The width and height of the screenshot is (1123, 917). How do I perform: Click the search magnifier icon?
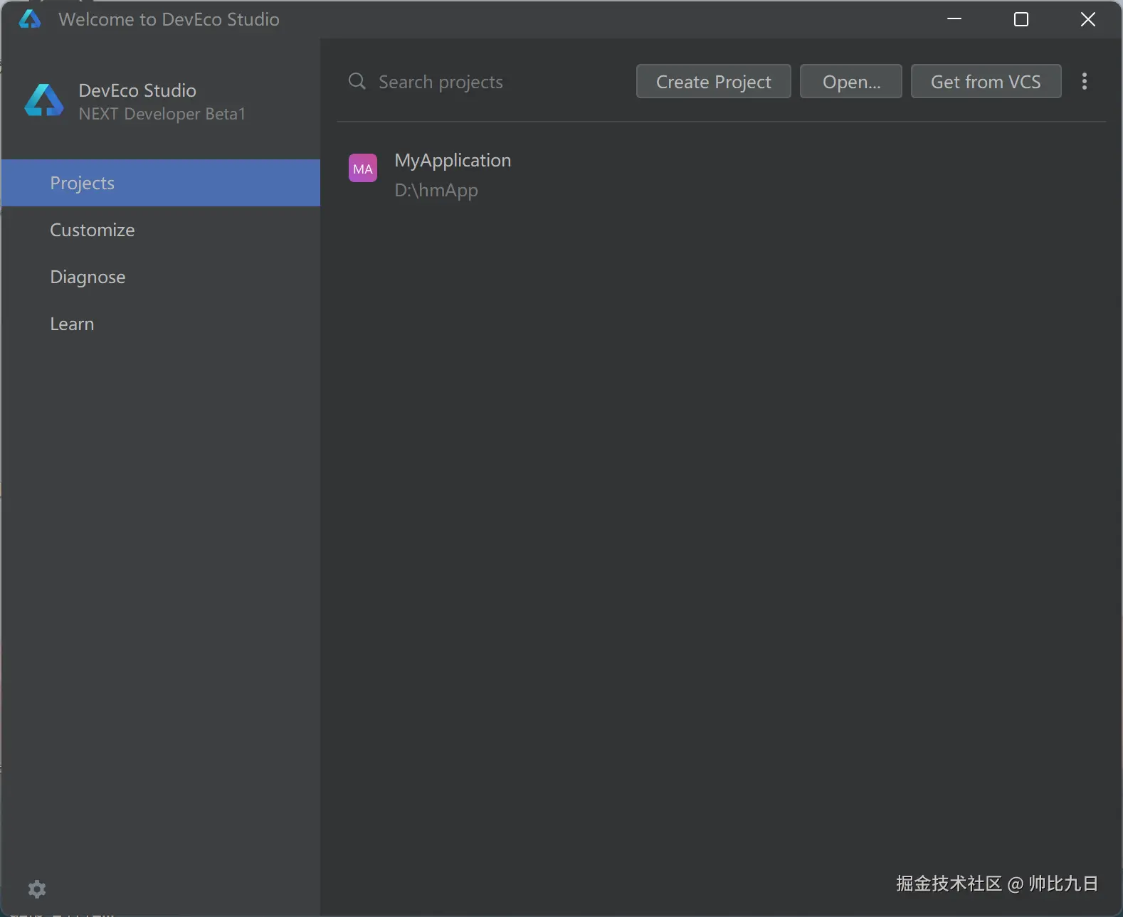357,81
